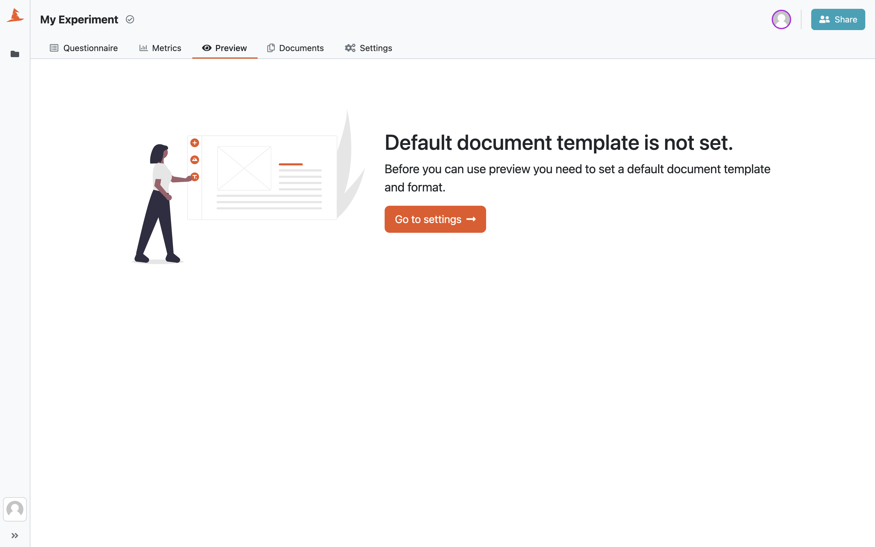Click the Go to settings button
875x547 pixels.
[x=435, y=219]
